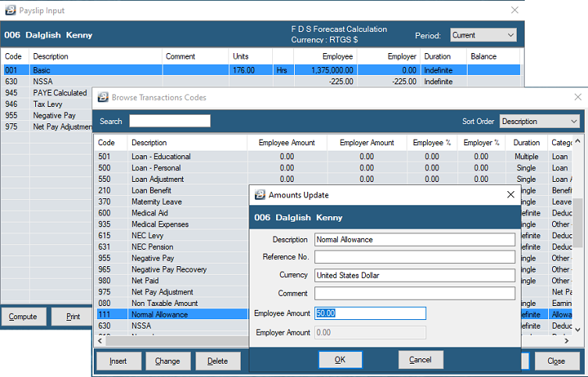This screenshot has width=588, height=377.
Task: Close the Amounts Update dialog
Action: click(511, 194)
